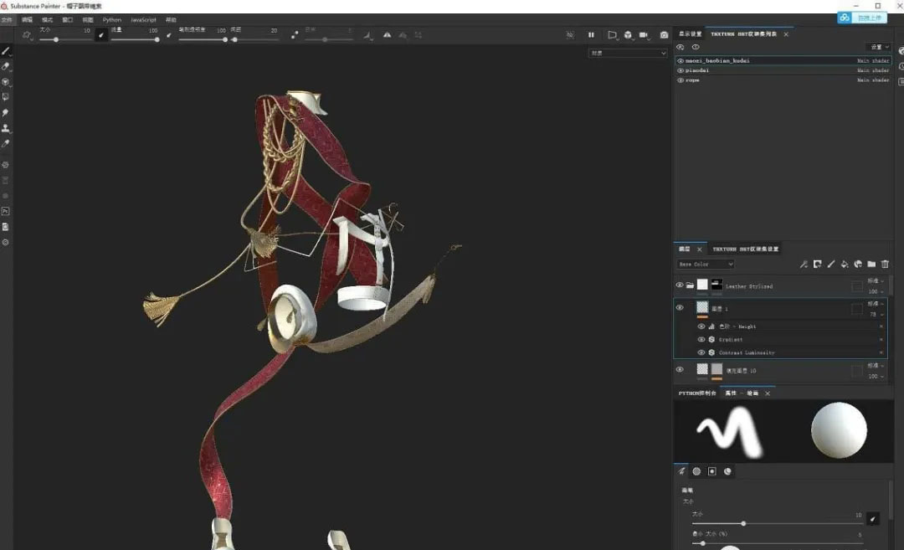Open blend mode dropdown of fill layer 10

876,366
